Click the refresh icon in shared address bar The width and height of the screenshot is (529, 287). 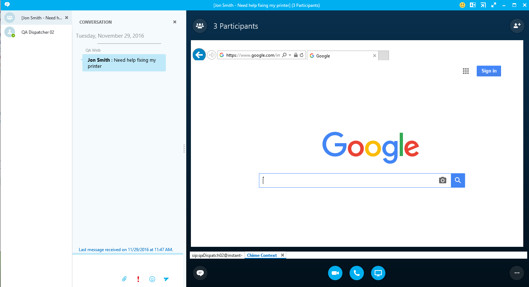[302, 55]
